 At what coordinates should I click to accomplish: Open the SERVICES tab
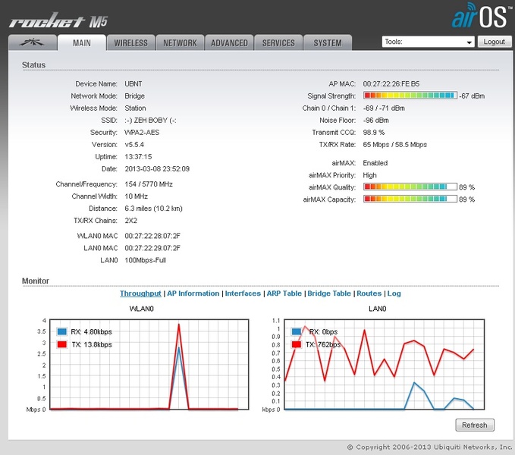(x=278, y=43)
